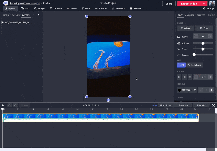Open the Export Video dropdown arrow
Screen dimensions: 217x151
(x=204, y=4)
